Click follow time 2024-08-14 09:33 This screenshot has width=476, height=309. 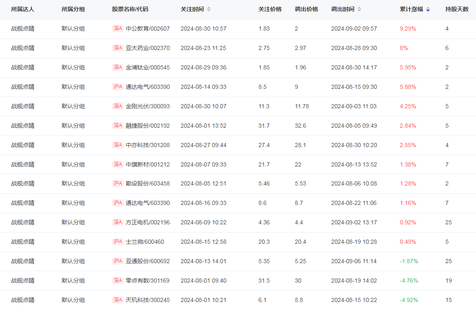(x=203, y=87)
